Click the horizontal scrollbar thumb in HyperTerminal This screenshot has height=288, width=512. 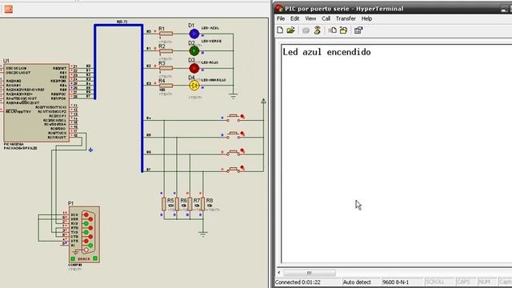[310, 273]
